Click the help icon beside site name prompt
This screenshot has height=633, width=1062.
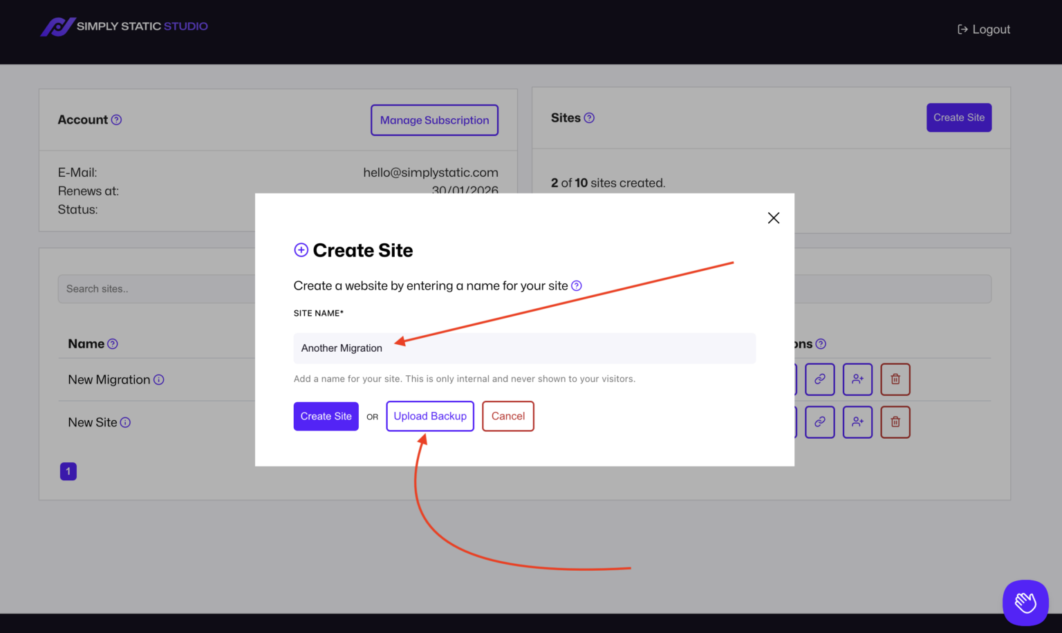point(576,286)
